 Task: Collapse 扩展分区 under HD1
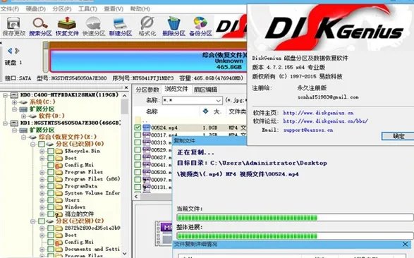pos(14,130)
